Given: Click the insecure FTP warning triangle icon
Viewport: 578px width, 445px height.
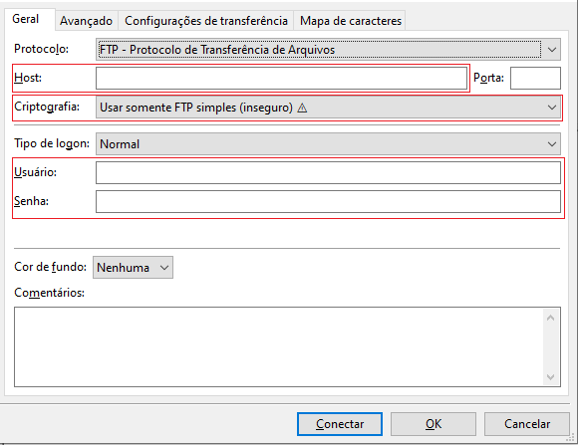Looking at the screenshot, I should tap(302, 108).
